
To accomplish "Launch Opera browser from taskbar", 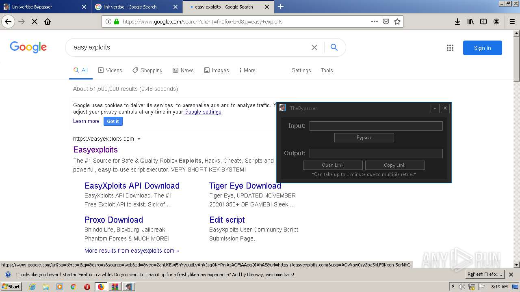I will click(87, 287).
